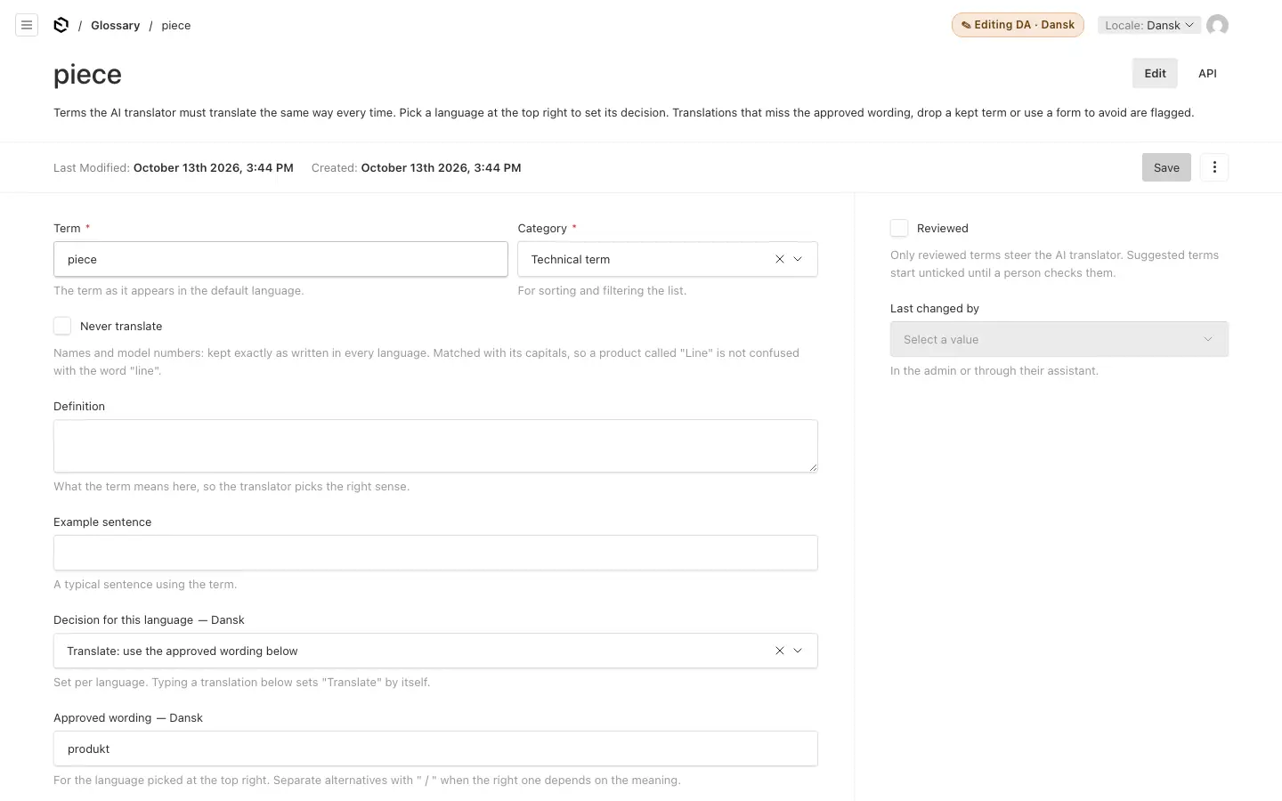Image resolution: width=1282 pixels, height=801 pixels.
Task: Check the Reviewed checkbox
Action: coord(899,228)
